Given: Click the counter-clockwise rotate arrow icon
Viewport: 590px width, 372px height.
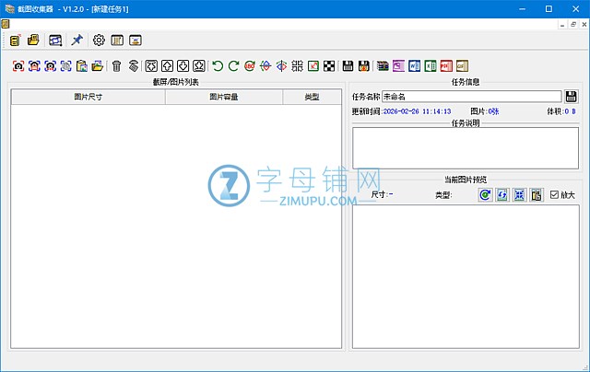Looking at the screenshot, I should [218, 65].
